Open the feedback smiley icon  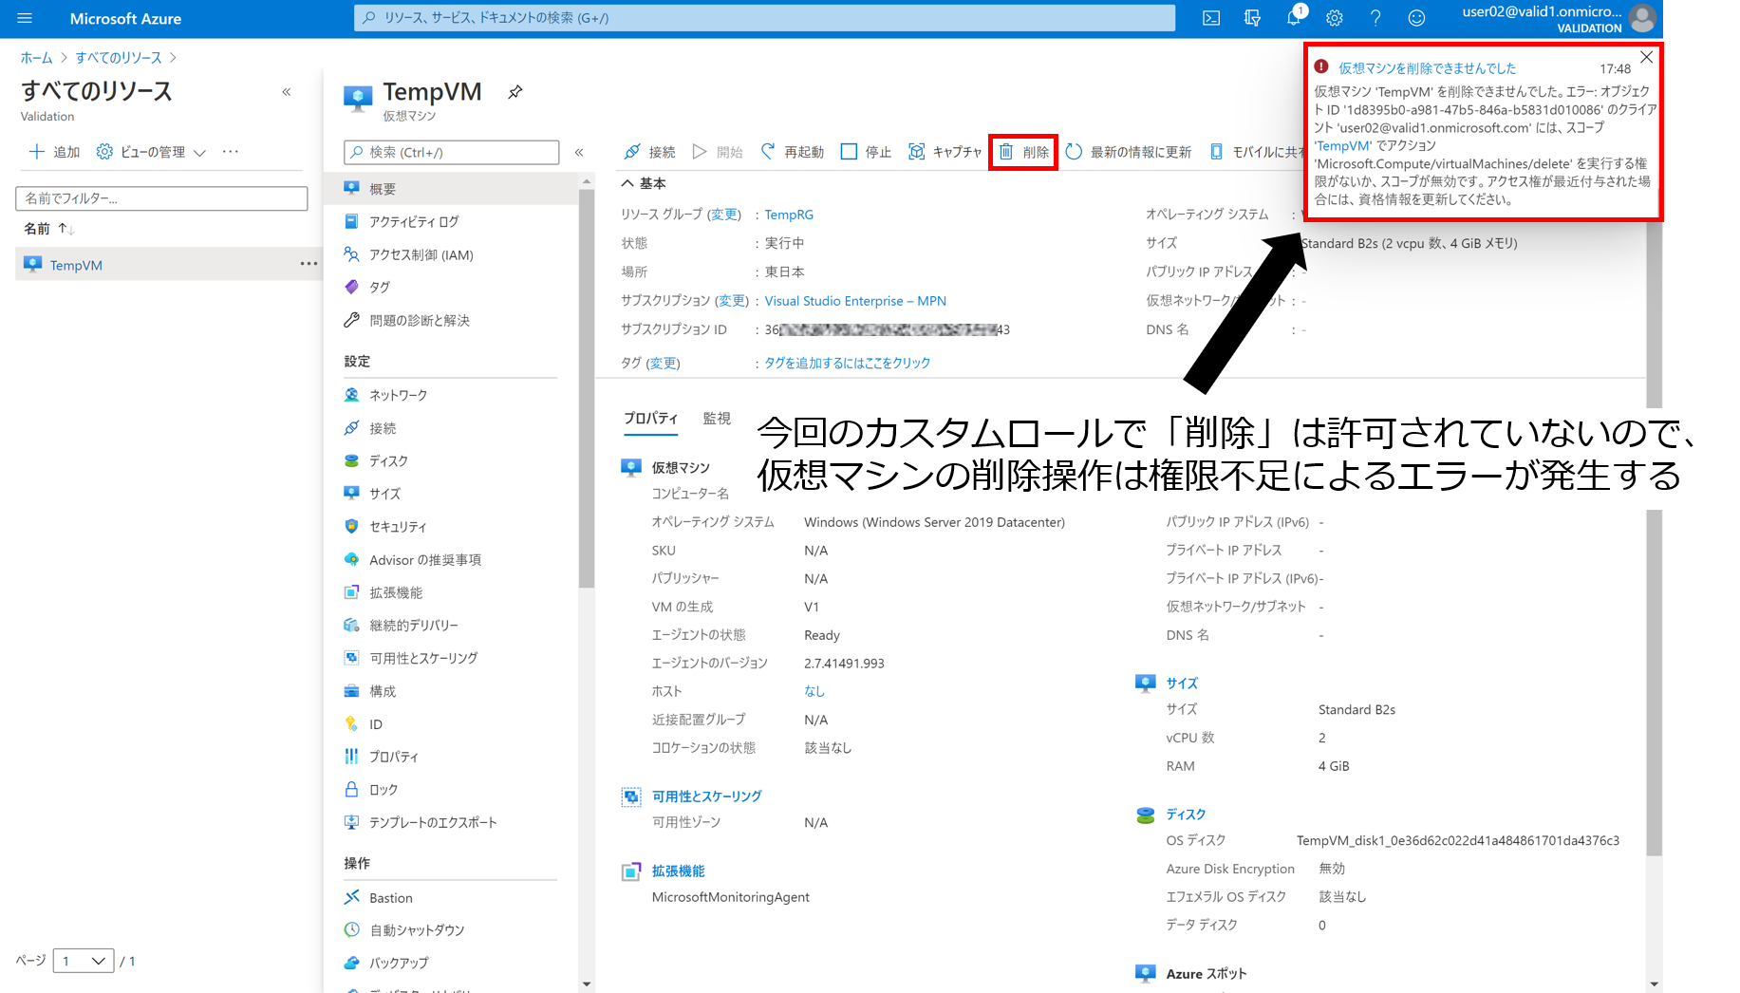(1416, 18)
